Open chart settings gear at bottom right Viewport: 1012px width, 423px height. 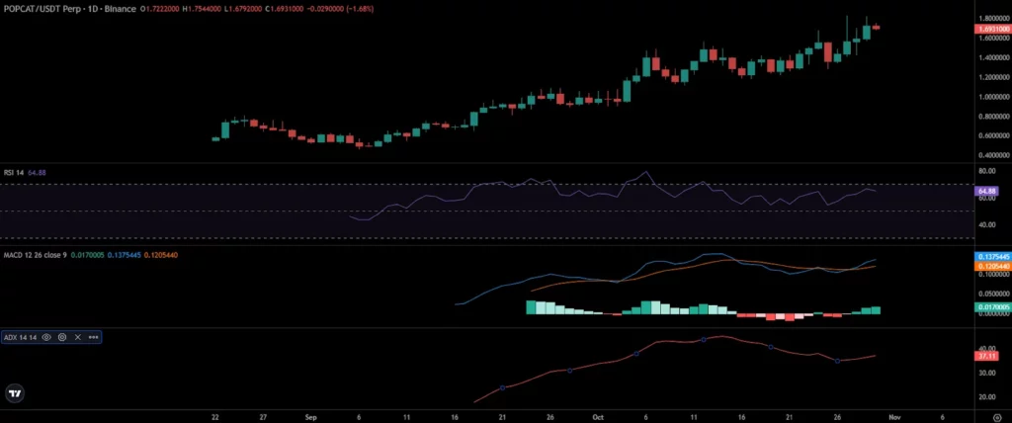pos(996,417)
